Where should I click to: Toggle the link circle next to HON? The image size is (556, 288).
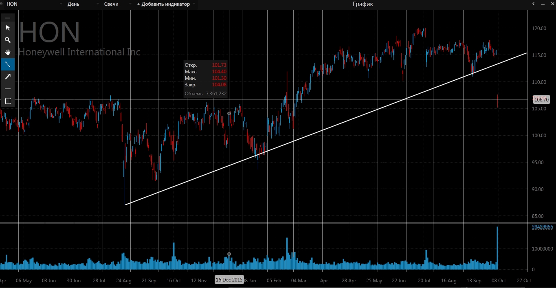click(x=2, y=4)
